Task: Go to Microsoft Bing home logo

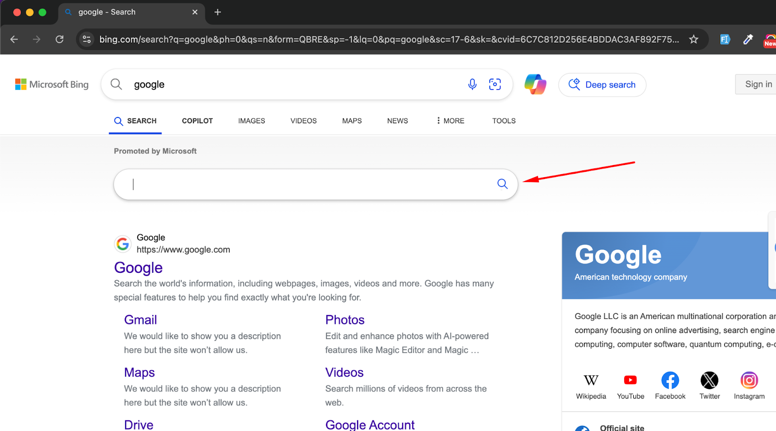Action: tap(52, 84)
